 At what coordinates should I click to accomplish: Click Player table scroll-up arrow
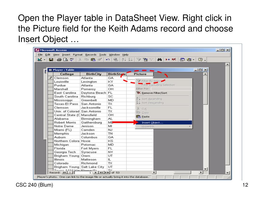205,74
